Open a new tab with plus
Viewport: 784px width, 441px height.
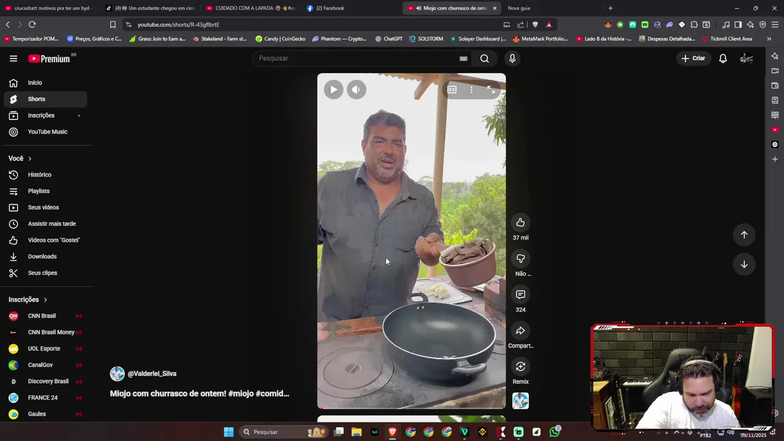click(x=610, y=8)
